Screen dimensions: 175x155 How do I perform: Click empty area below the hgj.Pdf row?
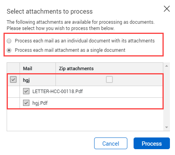click(x=85, y=120)
